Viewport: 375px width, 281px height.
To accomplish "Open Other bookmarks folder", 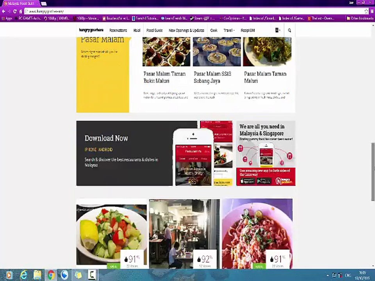I will (x=360, y=18).
